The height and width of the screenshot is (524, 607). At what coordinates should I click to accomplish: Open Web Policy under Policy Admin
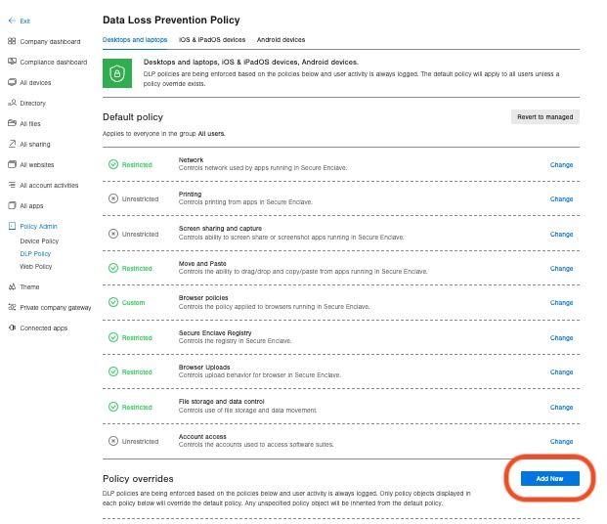tap(35, 267)
